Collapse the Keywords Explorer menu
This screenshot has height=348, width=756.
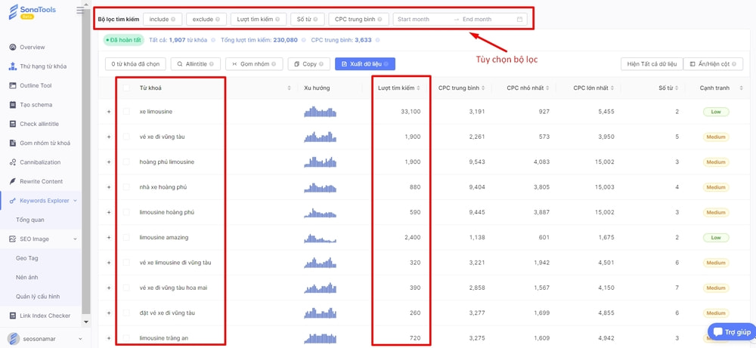pyautogui.click(x=75, y=201)
